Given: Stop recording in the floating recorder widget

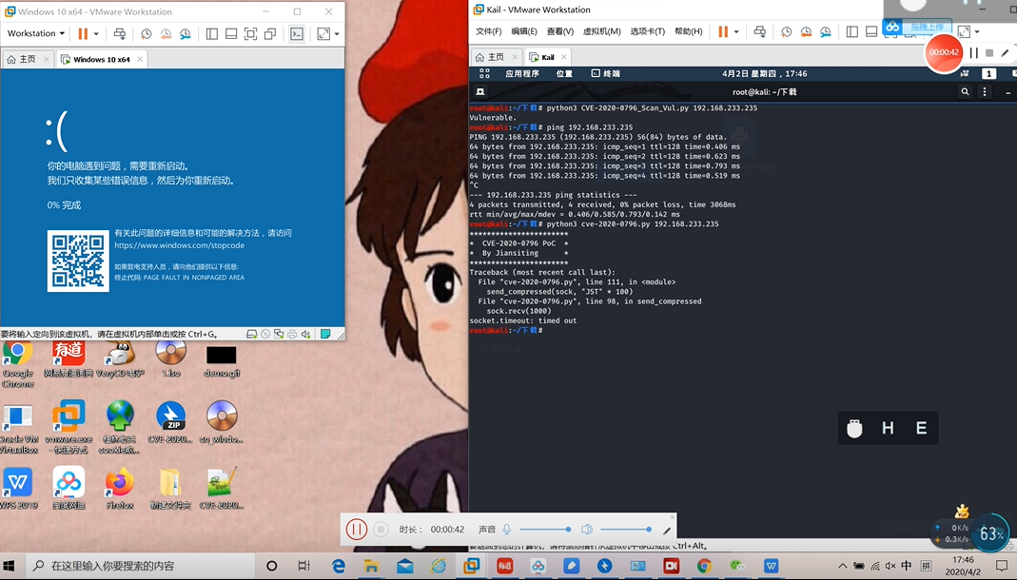Looking at the screenshot, I should coord(989,53).
